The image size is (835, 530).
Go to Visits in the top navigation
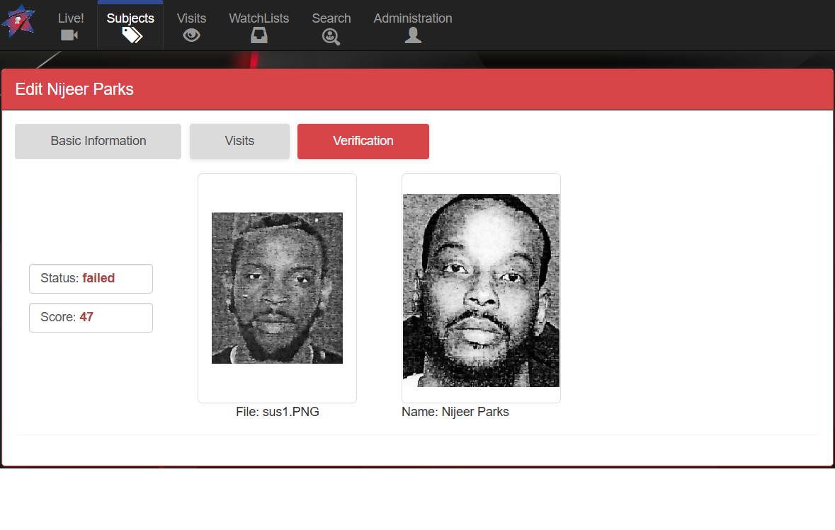pos(192,18)
